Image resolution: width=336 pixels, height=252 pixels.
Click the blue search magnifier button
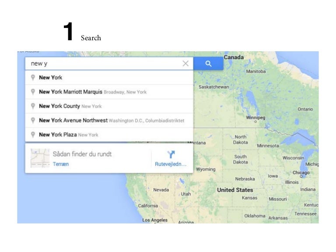208,63
